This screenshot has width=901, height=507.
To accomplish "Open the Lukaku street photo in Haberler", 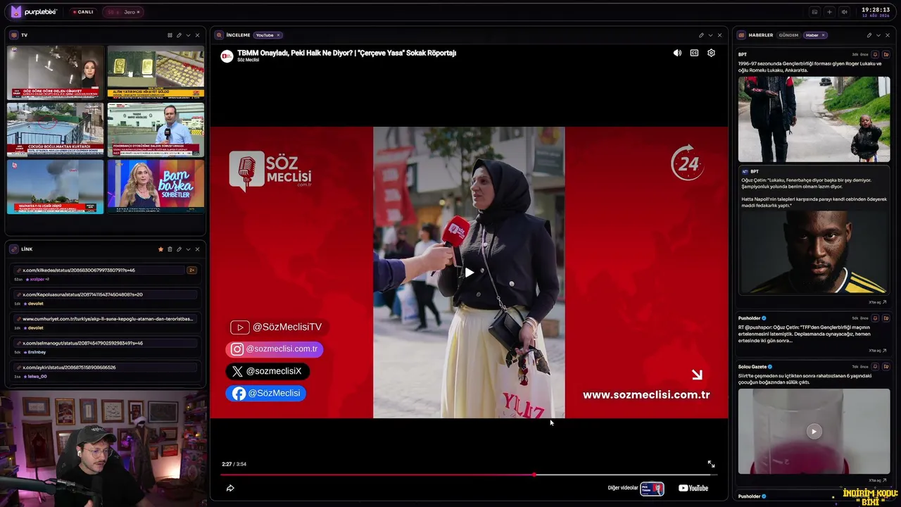I will [x=814, y=119].
